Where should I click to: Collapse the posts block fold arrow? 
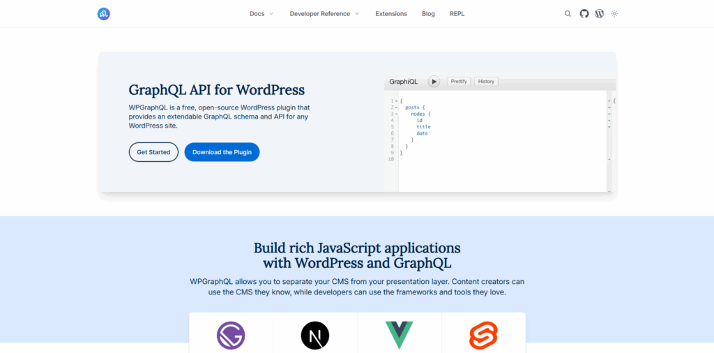(397, 107)
